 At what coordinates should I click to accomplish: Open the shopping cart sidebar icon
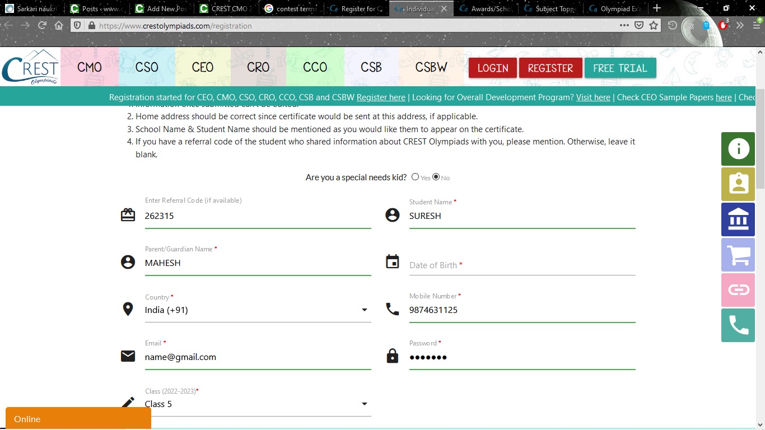click(x=738, y=255)
